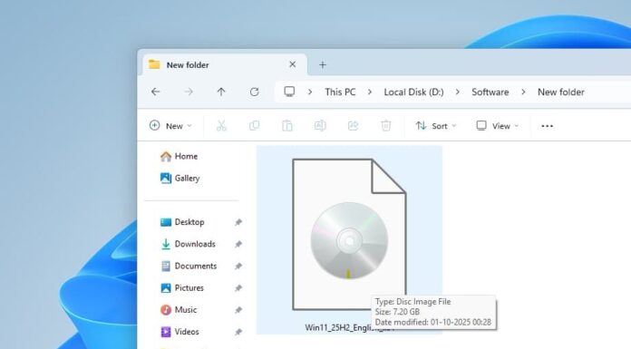Open Home in the sidebar
The width and height of the screenshot is (631, 349).
[179, 156]
